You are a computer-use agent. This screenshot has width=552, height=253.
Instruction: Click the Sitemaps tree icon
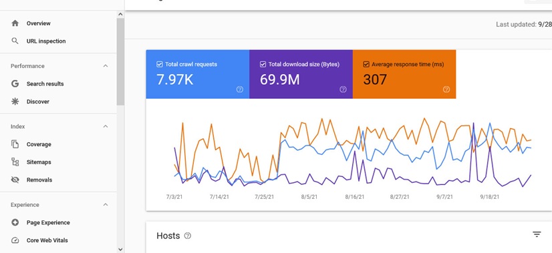(15, 162)
